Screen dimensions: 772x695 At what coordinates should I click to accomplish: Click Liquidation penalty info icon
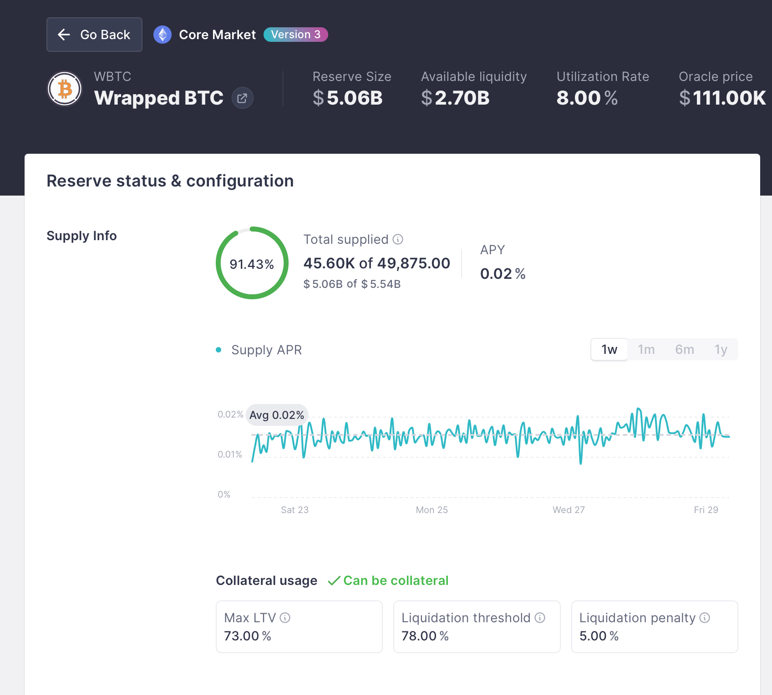pyautogui.click(x=705, y=618)
